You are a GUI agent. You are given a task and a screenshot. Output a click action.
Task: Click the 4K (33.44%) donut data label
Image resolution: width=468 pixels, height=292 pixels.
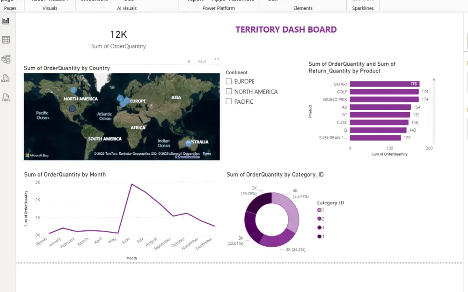300,193
